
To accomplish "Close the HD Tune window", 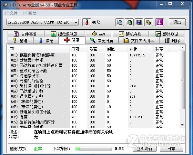I will click(x=182, y=4).
